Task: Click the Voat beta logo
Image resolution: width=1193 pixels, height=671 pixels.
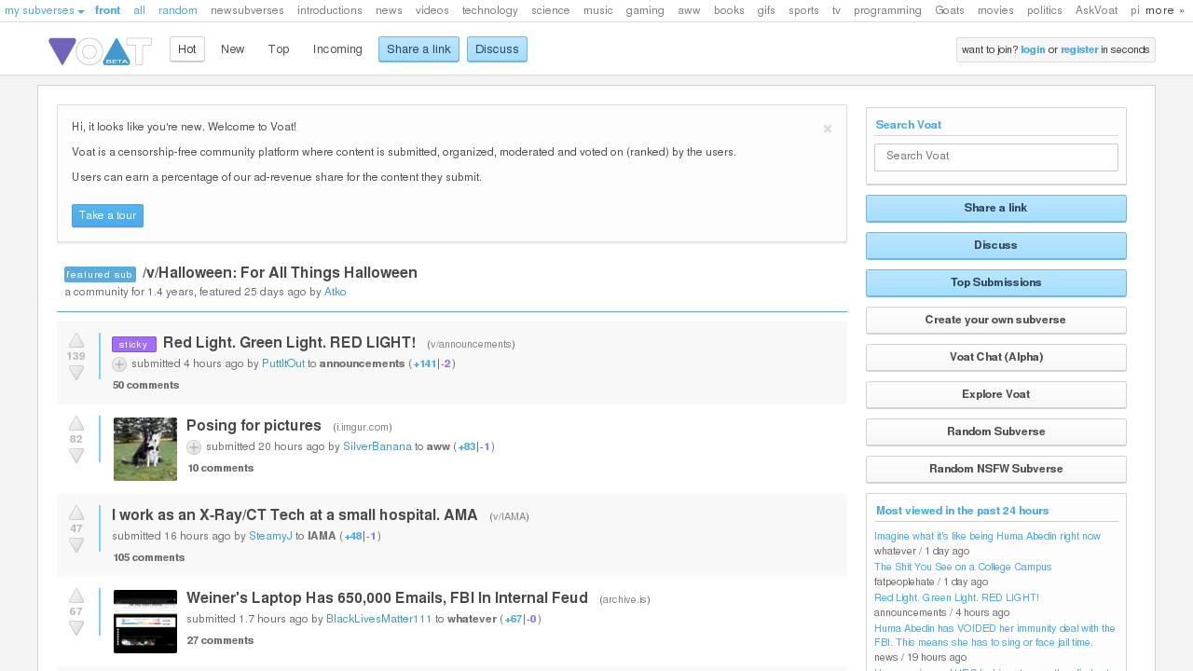Action: [x=100, y=51]
